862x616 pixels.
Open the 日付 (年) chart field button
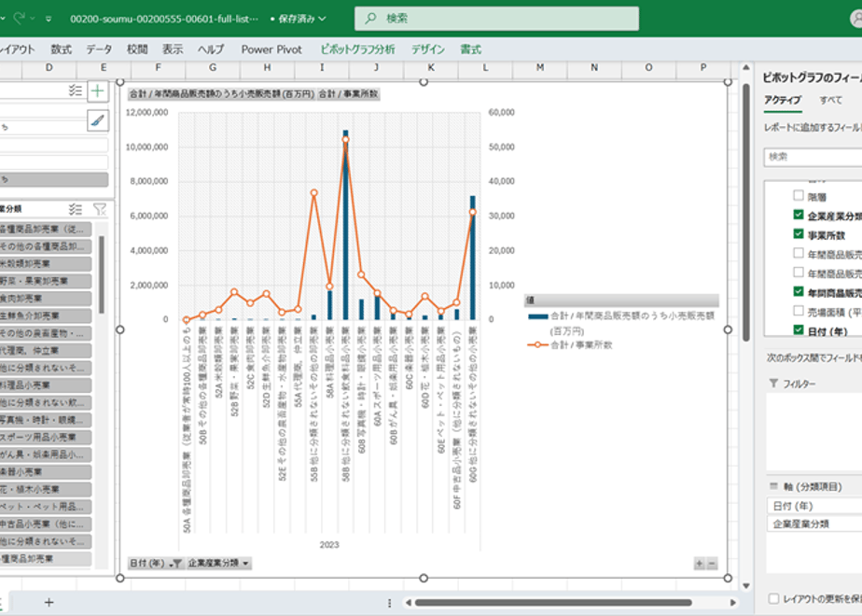pos(156,563)
